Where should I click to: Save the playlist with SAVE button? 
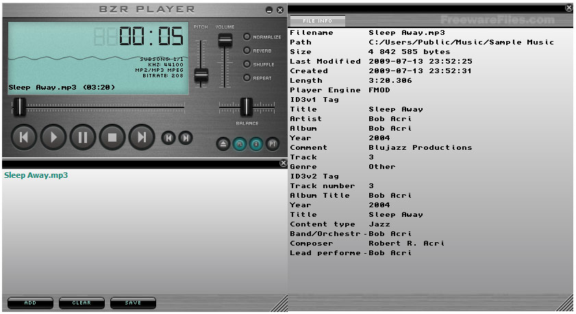tap(133, 303)
